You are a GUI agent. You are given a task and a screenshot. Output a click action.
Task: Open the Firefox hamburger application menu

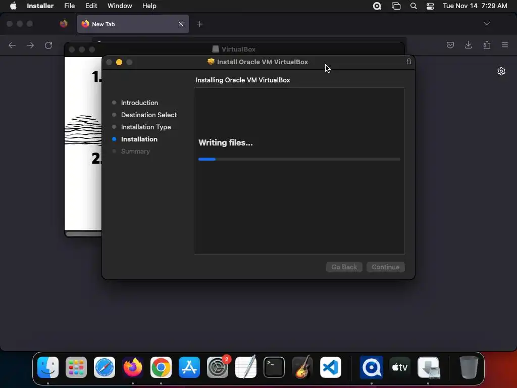click(x=504, y=45)
